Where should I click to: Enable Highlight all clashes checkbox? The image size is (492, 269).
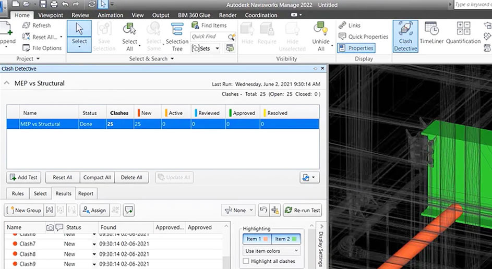[246, 261]
